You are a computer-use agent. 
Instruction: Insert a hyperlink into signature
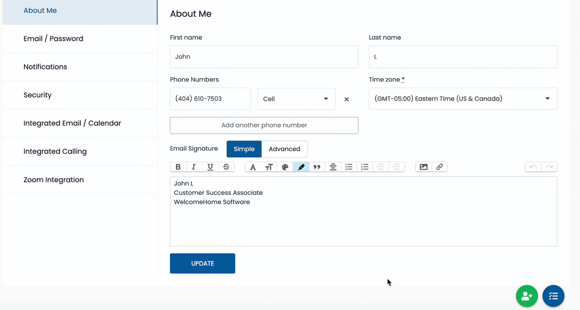point(439,167)
